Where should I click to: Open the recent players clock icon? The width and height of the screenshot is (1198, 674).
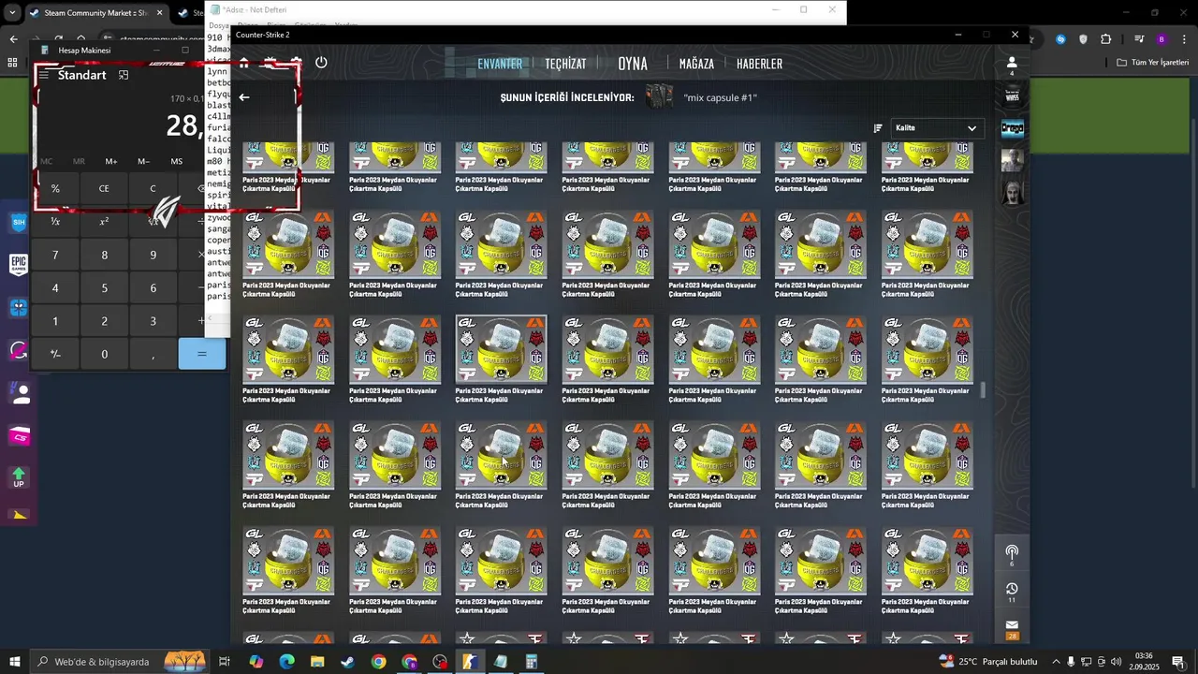pos(1012,592)
